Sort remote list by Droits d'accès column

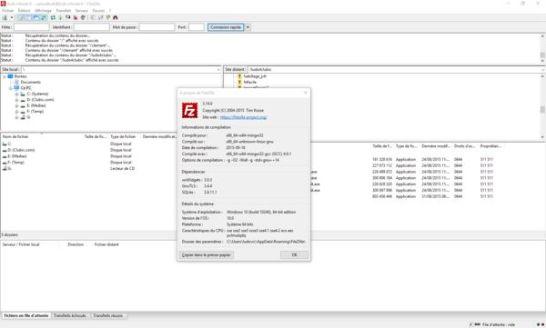(465, 146)
